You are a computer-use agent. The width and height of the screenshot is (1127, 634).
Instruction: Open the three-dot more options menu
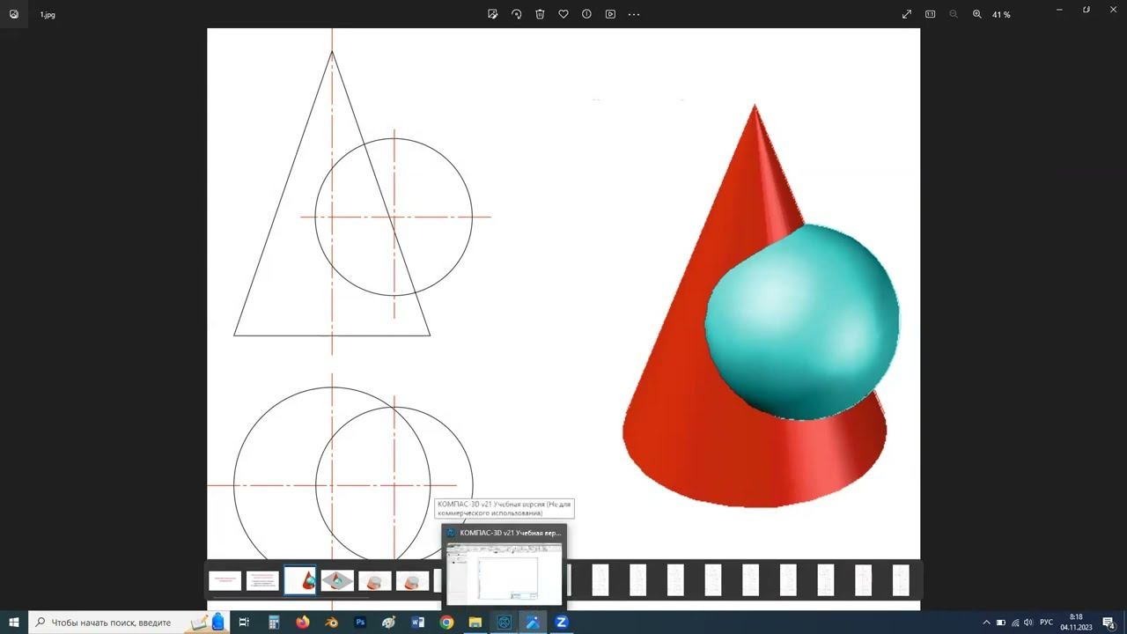pos(634,14)
